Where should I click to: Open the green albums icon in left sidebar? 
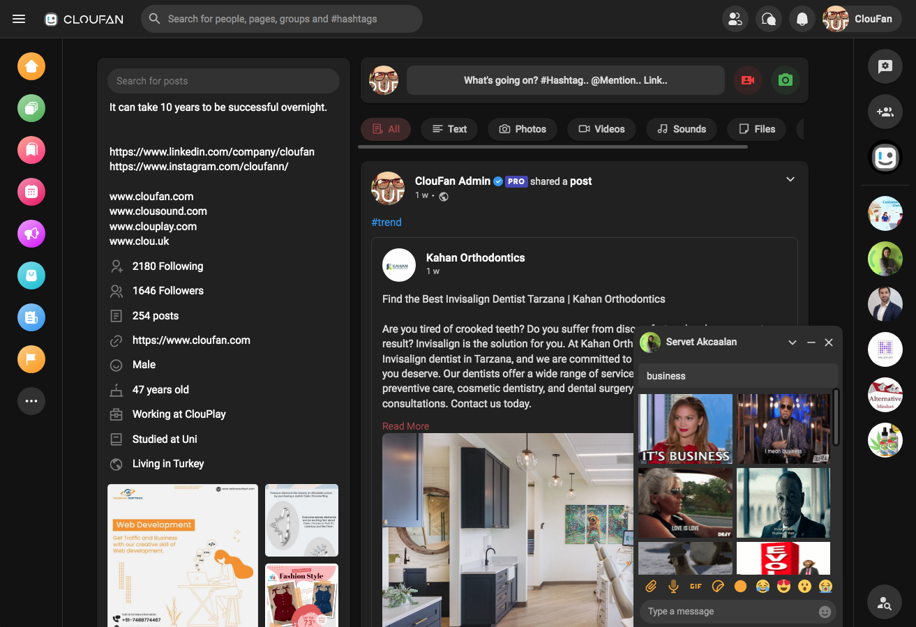(x=31, y=108)
